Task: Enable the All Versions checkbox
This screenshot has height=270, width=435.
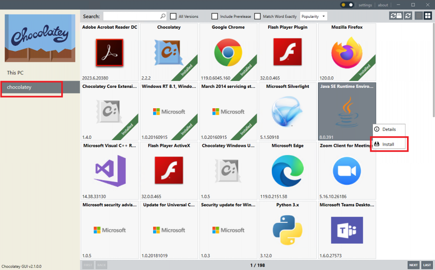Action: tap(173, 16)
